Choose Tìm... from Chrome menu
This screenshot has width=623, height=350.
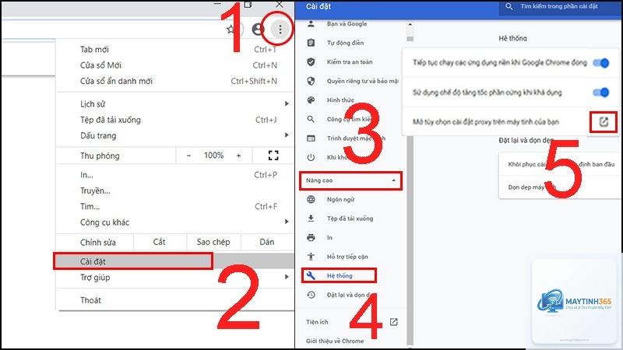coord(174,207)
